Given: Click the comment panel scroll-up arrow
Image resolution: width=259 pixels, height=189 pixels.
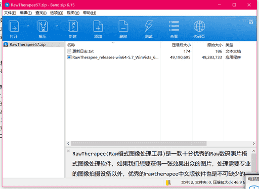Looking at the screenshot, I should click(x=253, y=151).
